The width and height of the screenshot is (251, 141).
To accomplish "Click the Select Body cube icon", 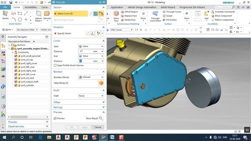I will [101, 83].
